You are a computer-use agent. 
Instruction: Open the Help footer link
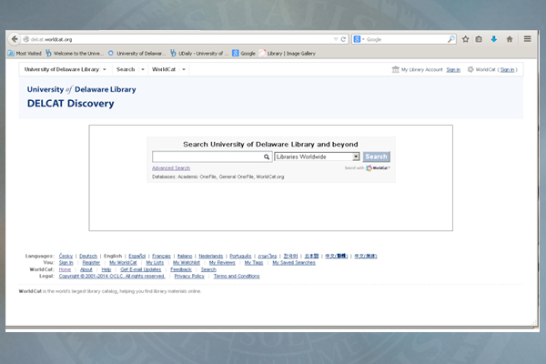(106, 269)
